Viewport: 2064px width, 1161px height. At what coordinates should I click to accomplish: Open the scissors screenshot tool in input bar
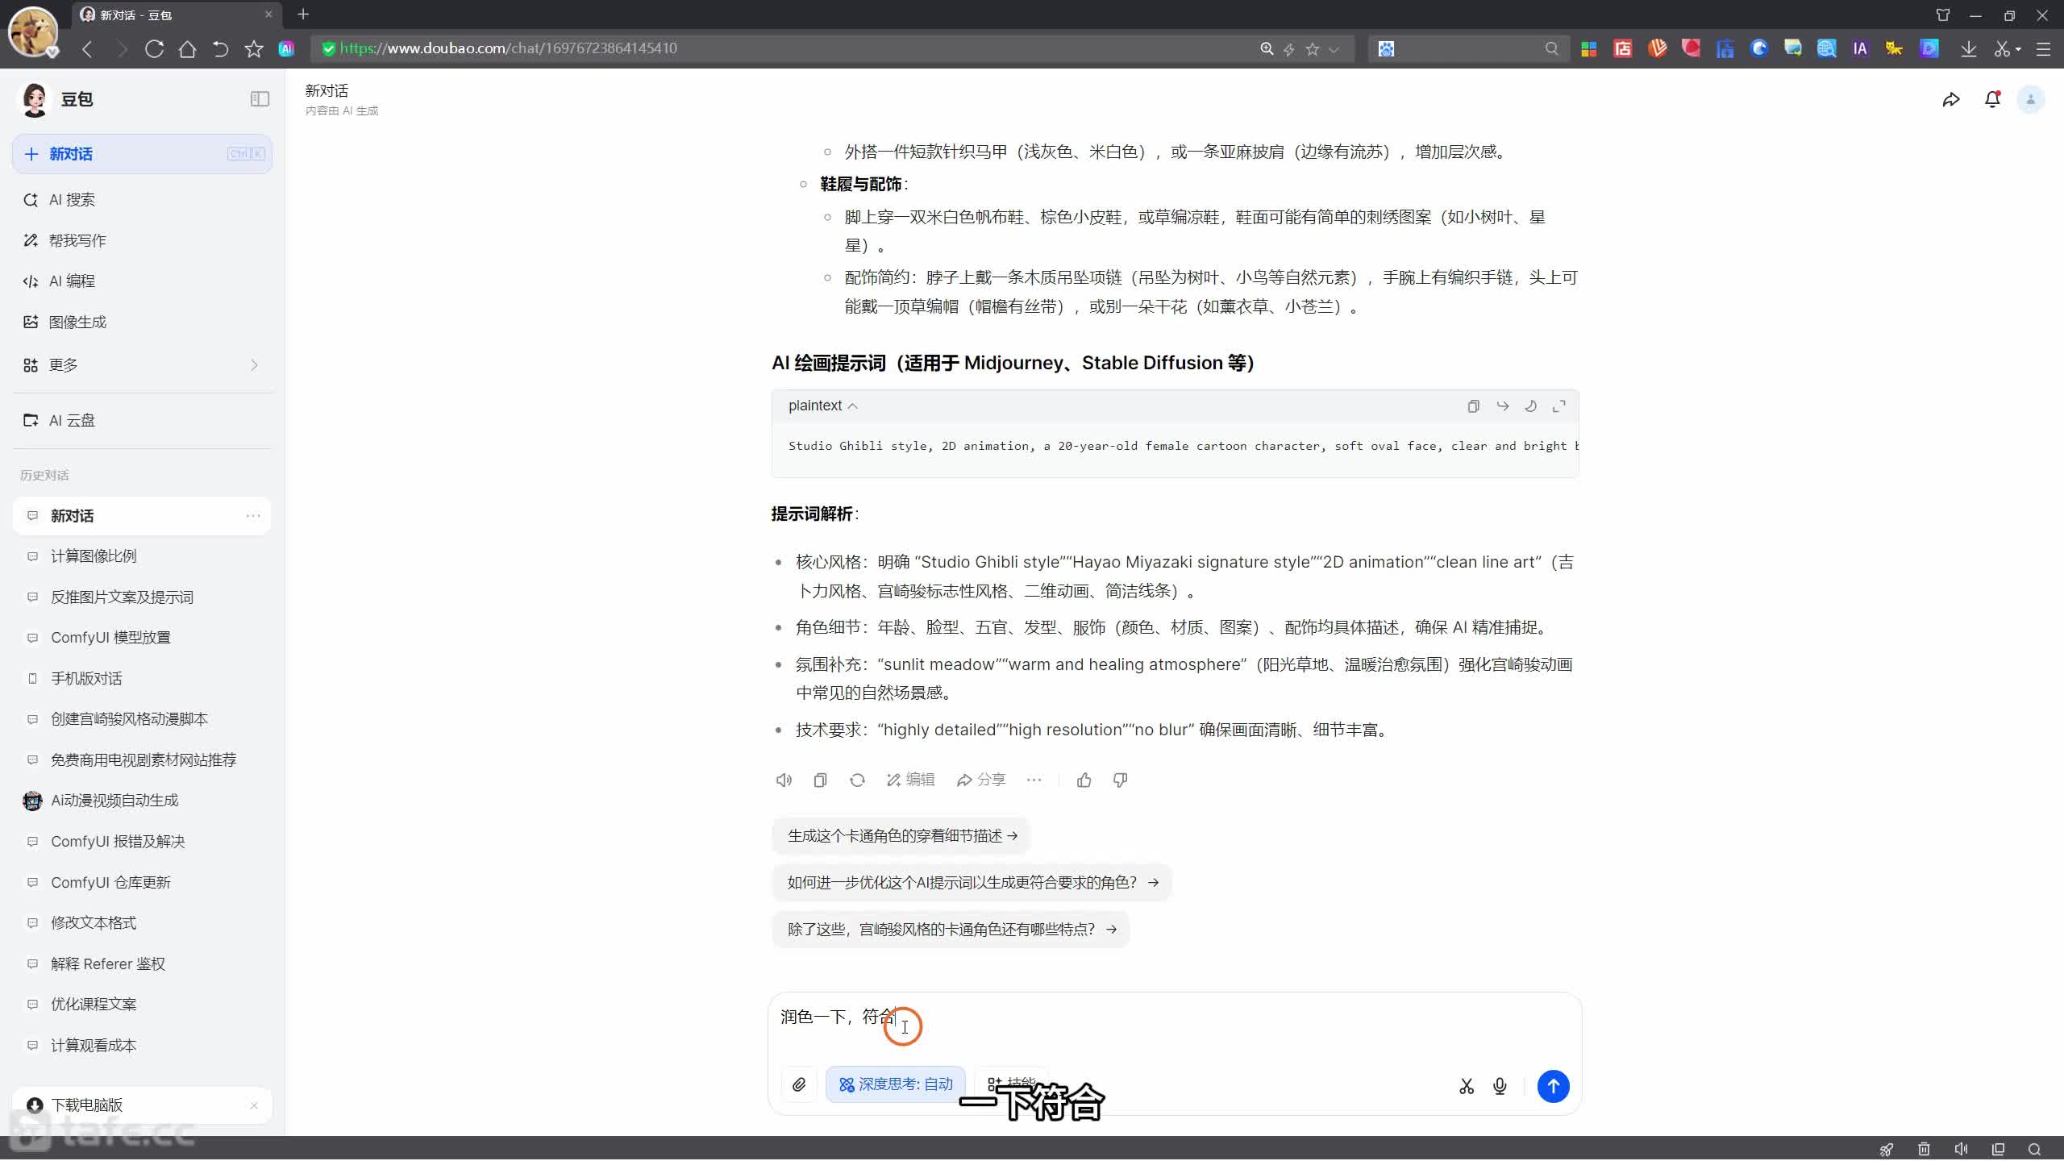coord(1467,1087)
